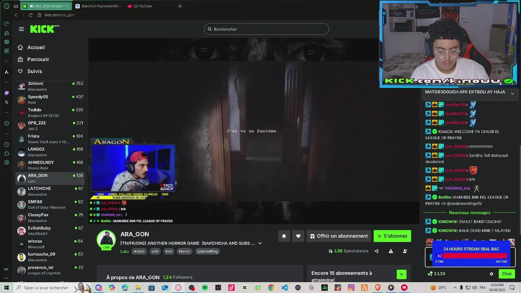Image resolution: width=521 pixels, height=293 pixels.
Task: Click the chill tag
Action: click(x=155, y=251)
